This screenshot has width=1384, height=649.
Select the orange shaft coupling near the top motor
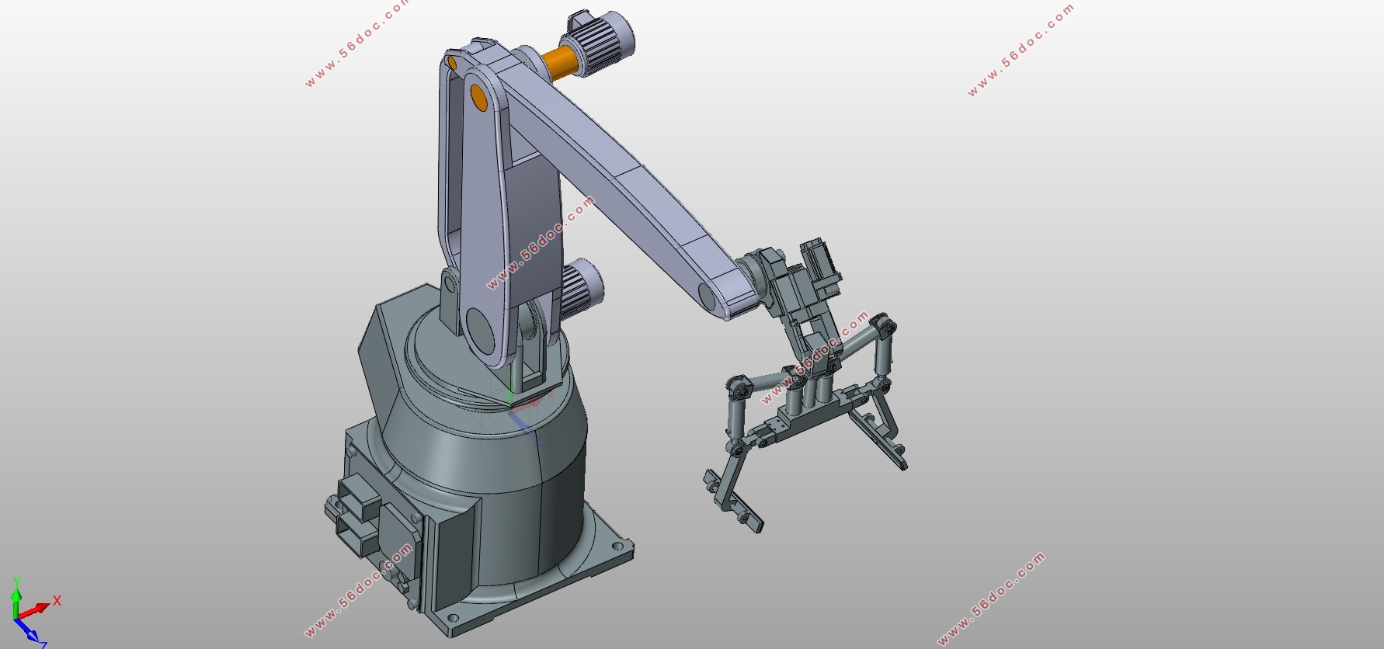(560, 61)
